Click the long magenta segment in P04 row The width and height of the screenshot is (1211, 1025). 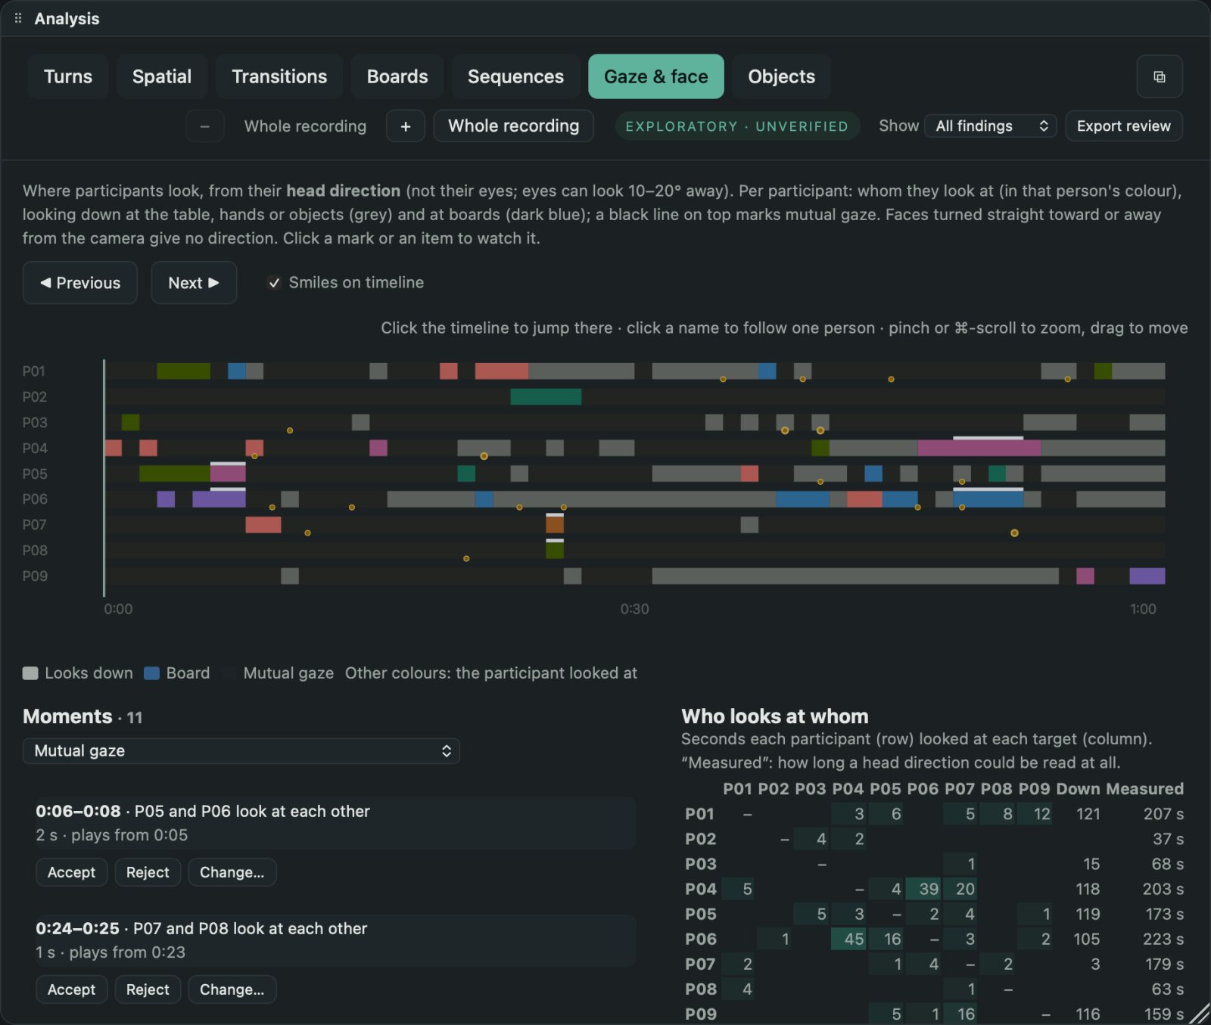(x=979, y=448)
